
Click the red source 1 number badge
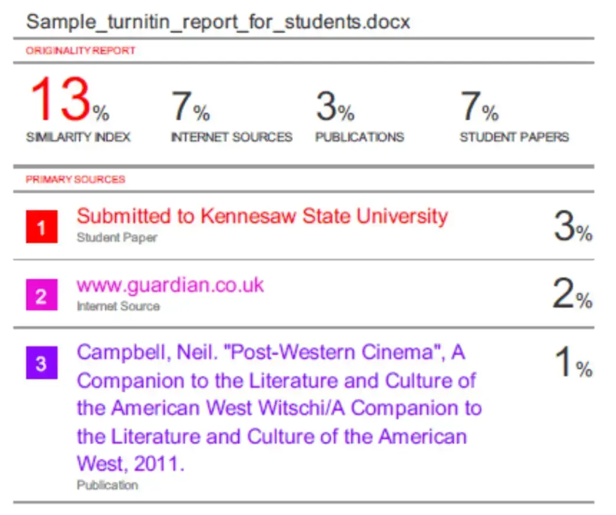(x=41, y=227)
